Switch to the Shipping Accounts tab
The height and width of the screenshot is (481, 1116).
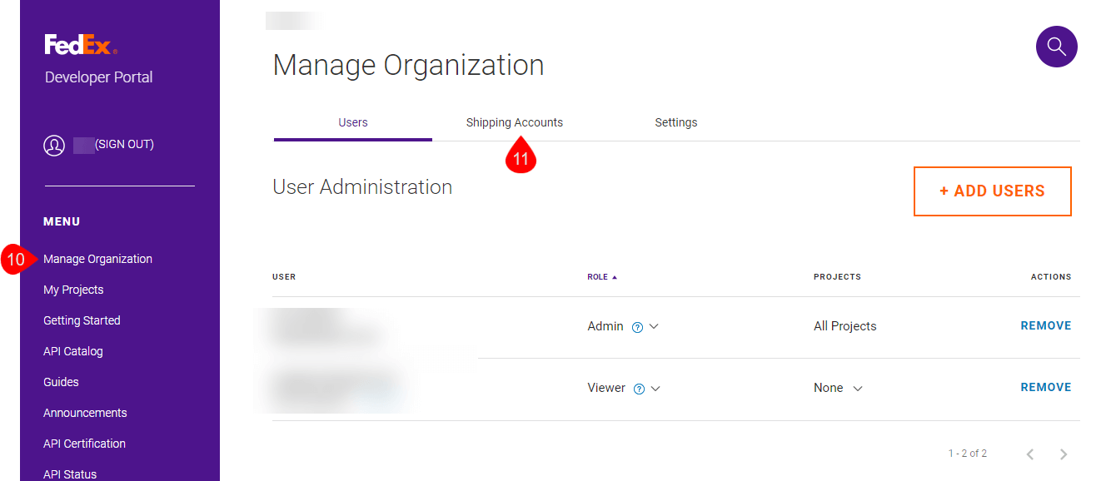[514, 122]
